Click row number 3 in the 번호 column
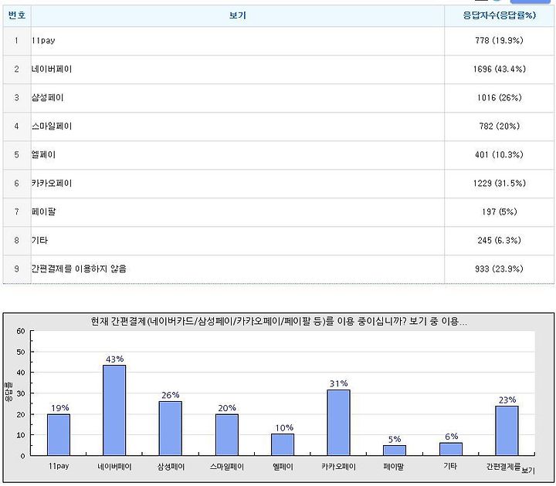 pyautogui.click(x=17, y=98)
